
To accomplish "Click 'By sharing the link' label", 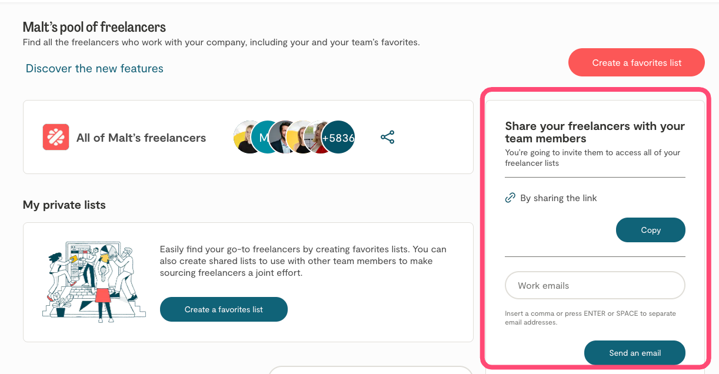I will click(558, 198).
